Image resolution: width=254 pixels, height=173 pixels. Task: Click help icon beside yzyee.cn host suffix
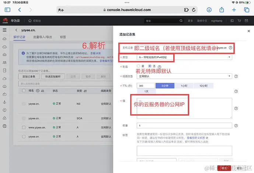click(230, 48)
